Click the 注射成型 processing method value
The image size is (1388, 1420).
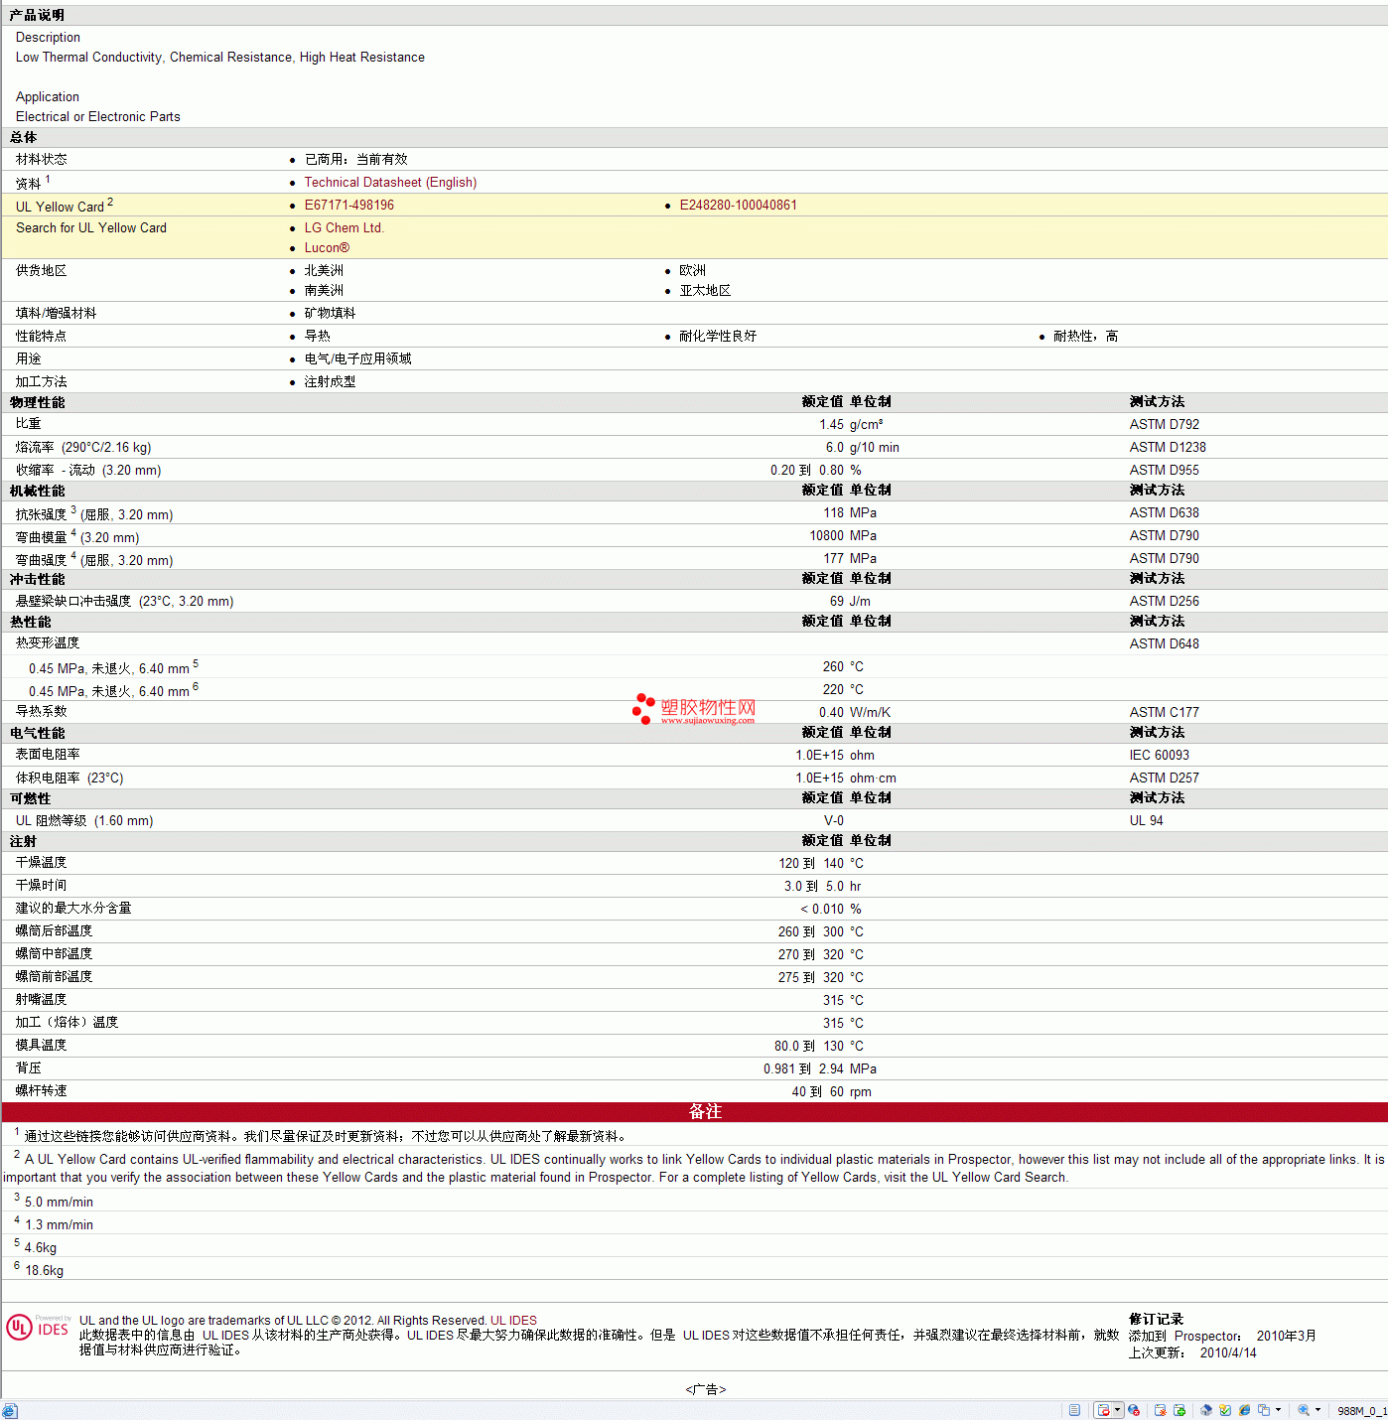[330, 382]
